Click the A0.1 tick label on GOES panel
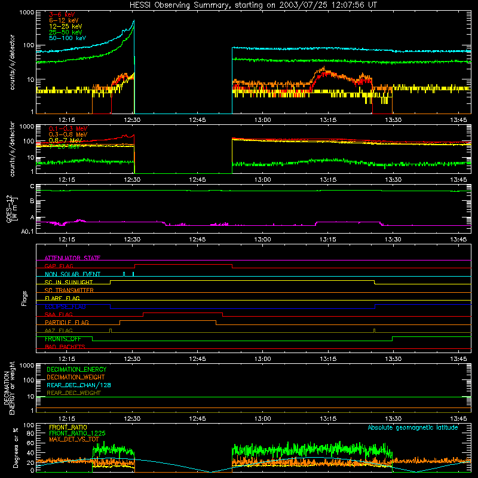478x478 pixels. pyautogui.click(x=27, y=231)
